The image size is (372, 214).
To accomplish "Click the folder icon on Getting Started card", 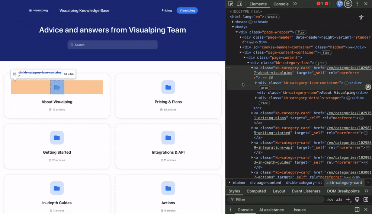I will point(57,138).
